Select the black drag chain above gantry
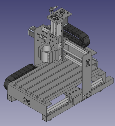 77,35
